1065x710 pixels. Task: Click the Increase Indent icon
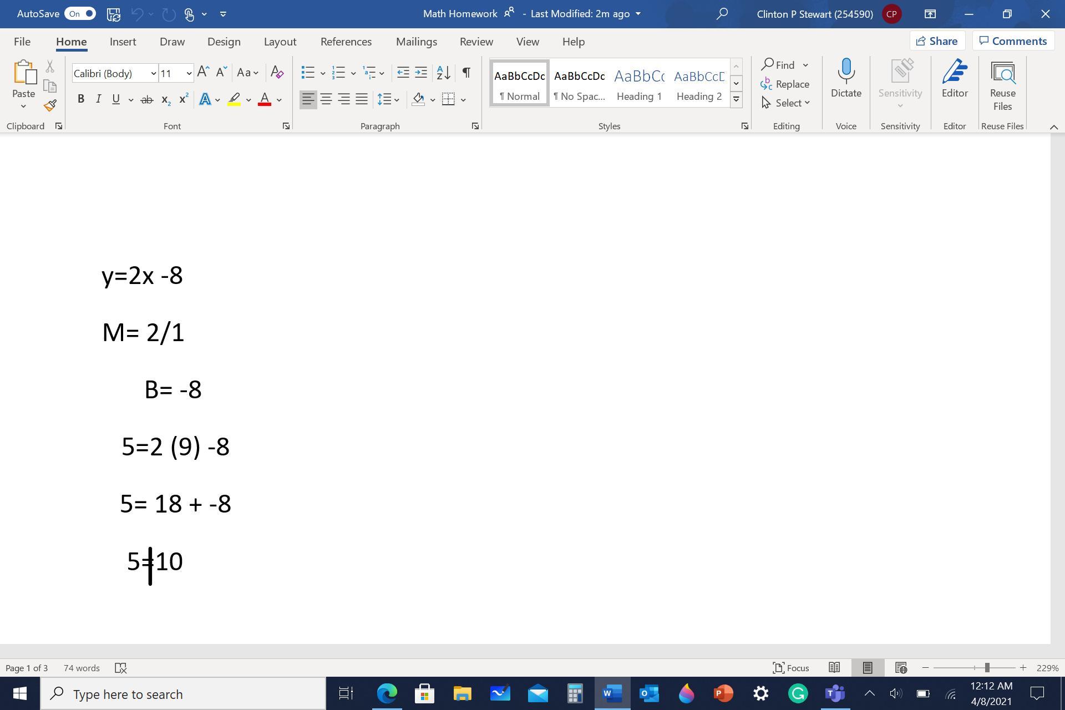pyautogui.click(x=421, y=72)
